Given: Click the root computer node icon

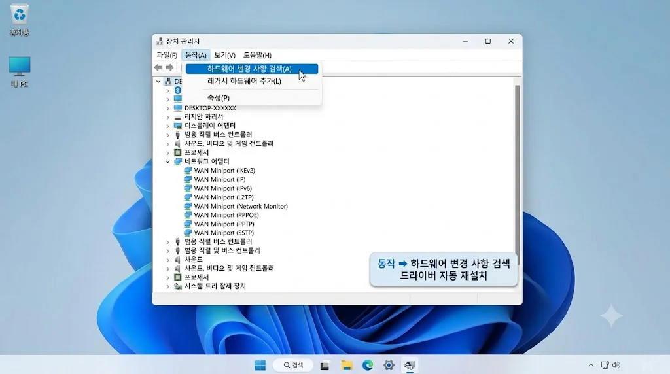Looking at the screenshot, I should point(168,81).
